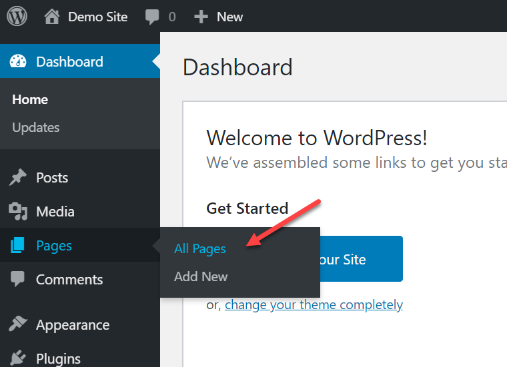Go to Home under Dashboard
The width and height of the screenshot is (507, 367).
coord(30,99)
